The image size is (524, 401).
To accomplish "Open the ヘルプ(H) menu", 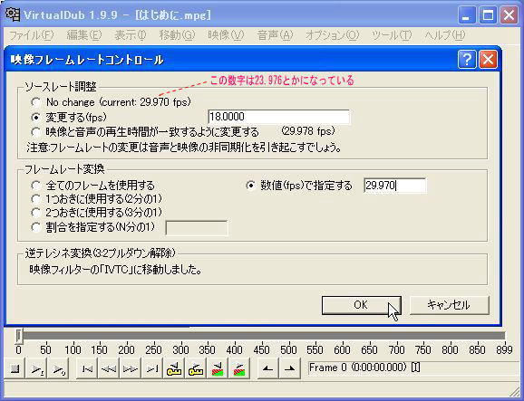I will point(445,35).
